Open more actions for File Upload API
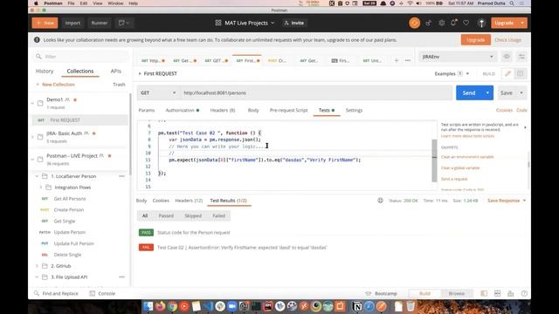Image resolution: width=559 pixels, height=314 pixels. click(122, 277)
